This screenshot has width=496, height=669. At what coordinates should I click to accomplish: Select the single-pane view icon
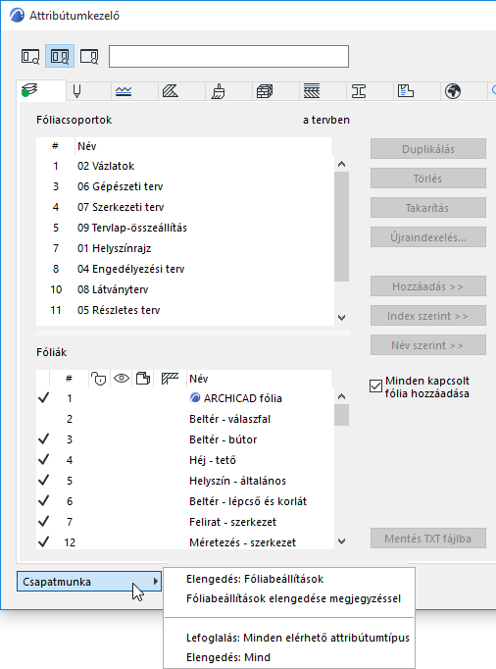click(x=30, y=56)
